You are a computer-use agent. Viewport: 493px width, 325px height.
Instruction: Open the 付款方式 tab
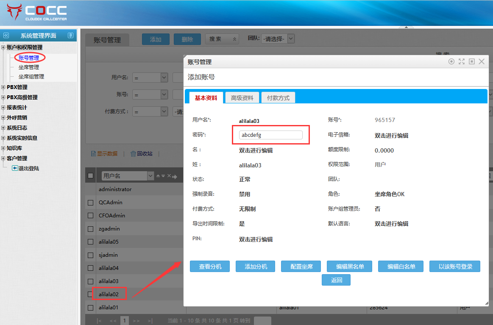tap(278, 98)
